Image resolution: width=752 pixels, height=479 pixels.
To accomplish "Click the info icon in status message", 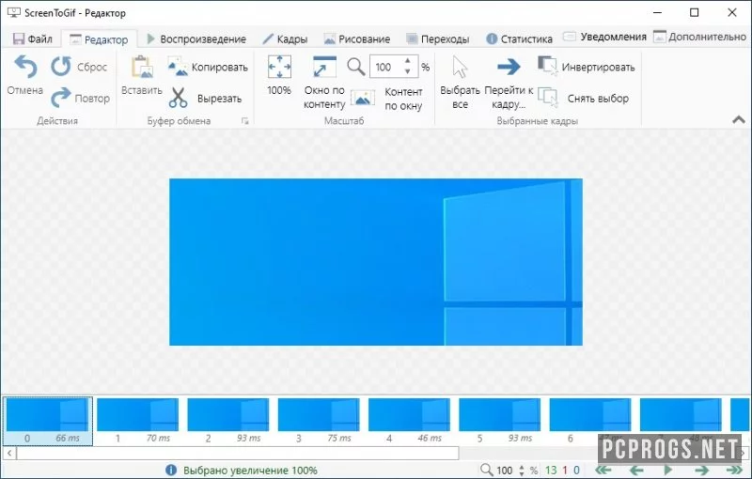I will [171, 470].
